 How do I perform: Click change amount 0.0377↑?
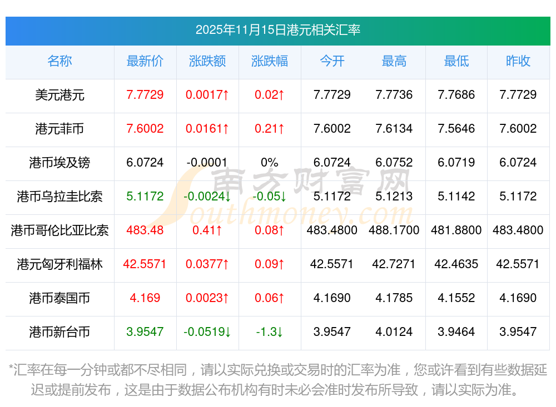click(x=207, y=264)
